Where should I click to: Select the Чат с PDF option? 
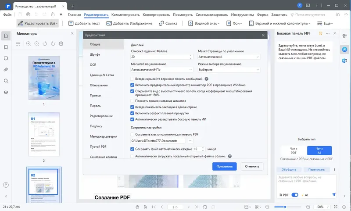(x=294, y=150)
